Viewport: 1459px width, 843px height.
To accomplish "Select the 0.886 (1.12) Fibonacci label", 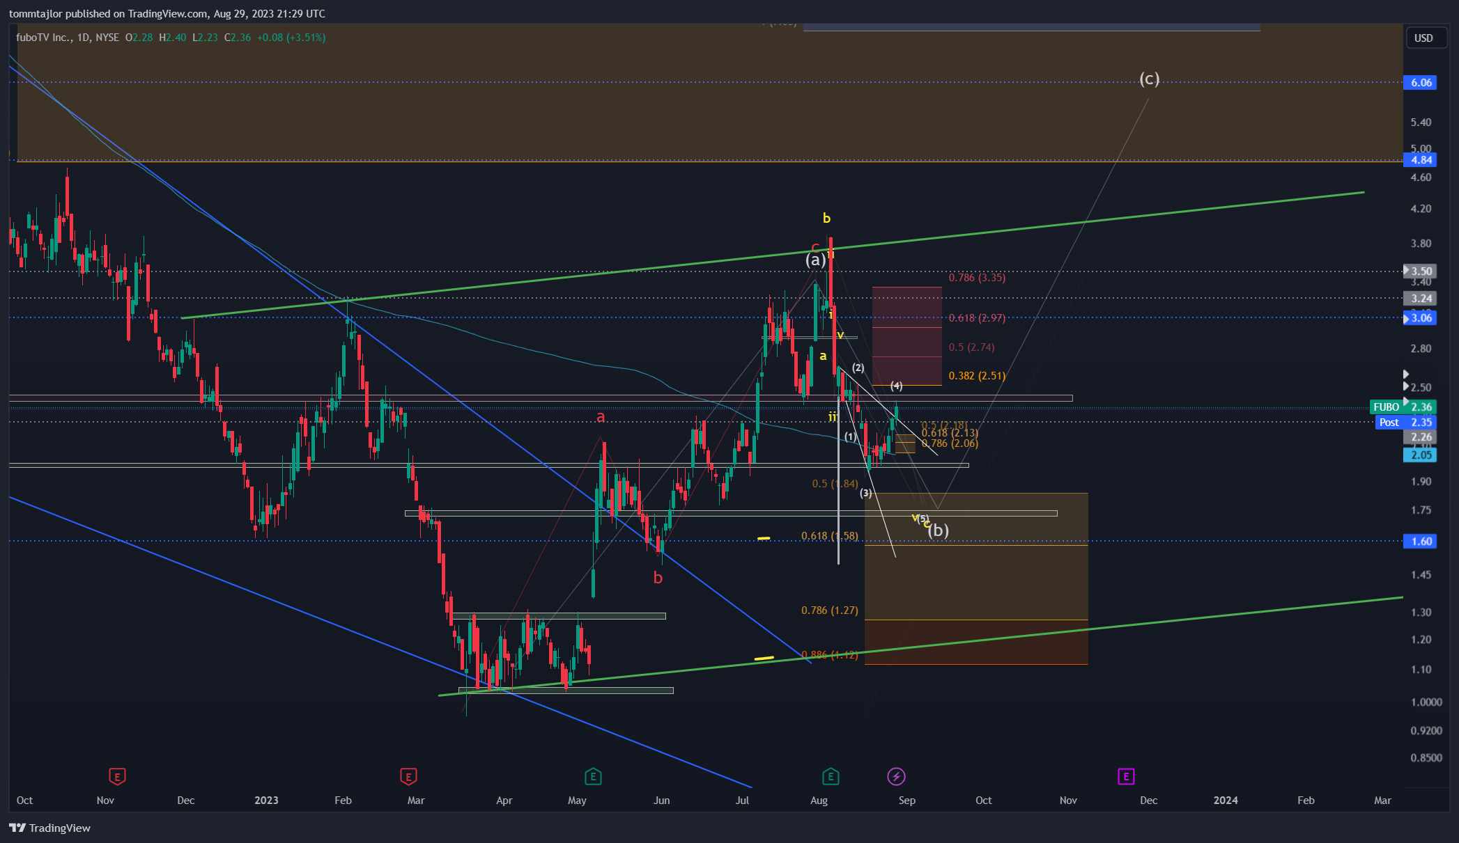I will click(x=830, y=655).
